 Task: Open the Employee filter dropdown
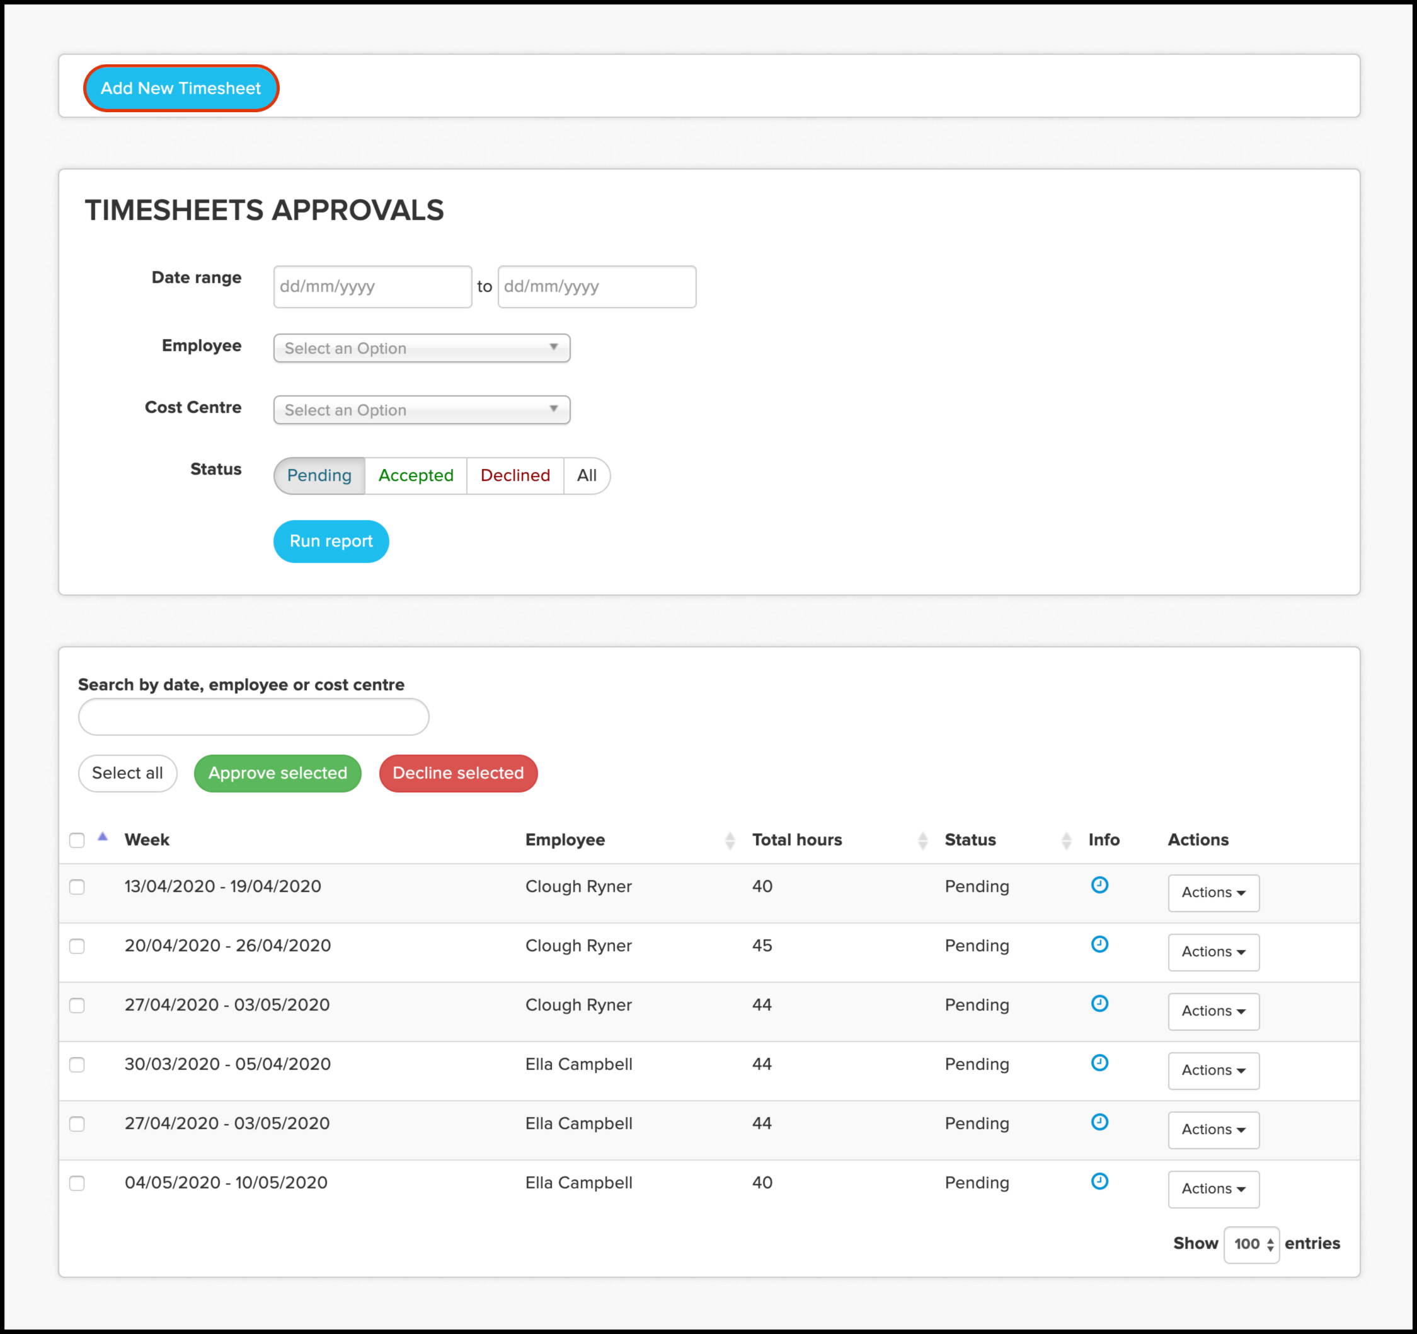[422, 348]
